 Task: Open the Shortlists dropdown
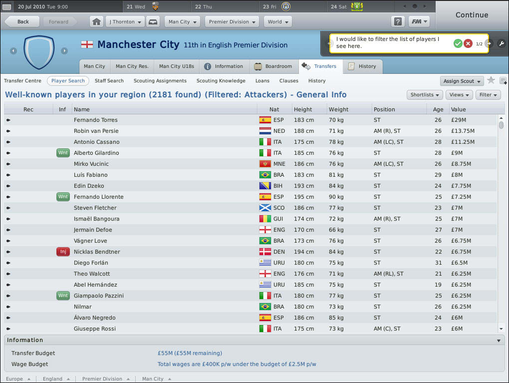425,95
